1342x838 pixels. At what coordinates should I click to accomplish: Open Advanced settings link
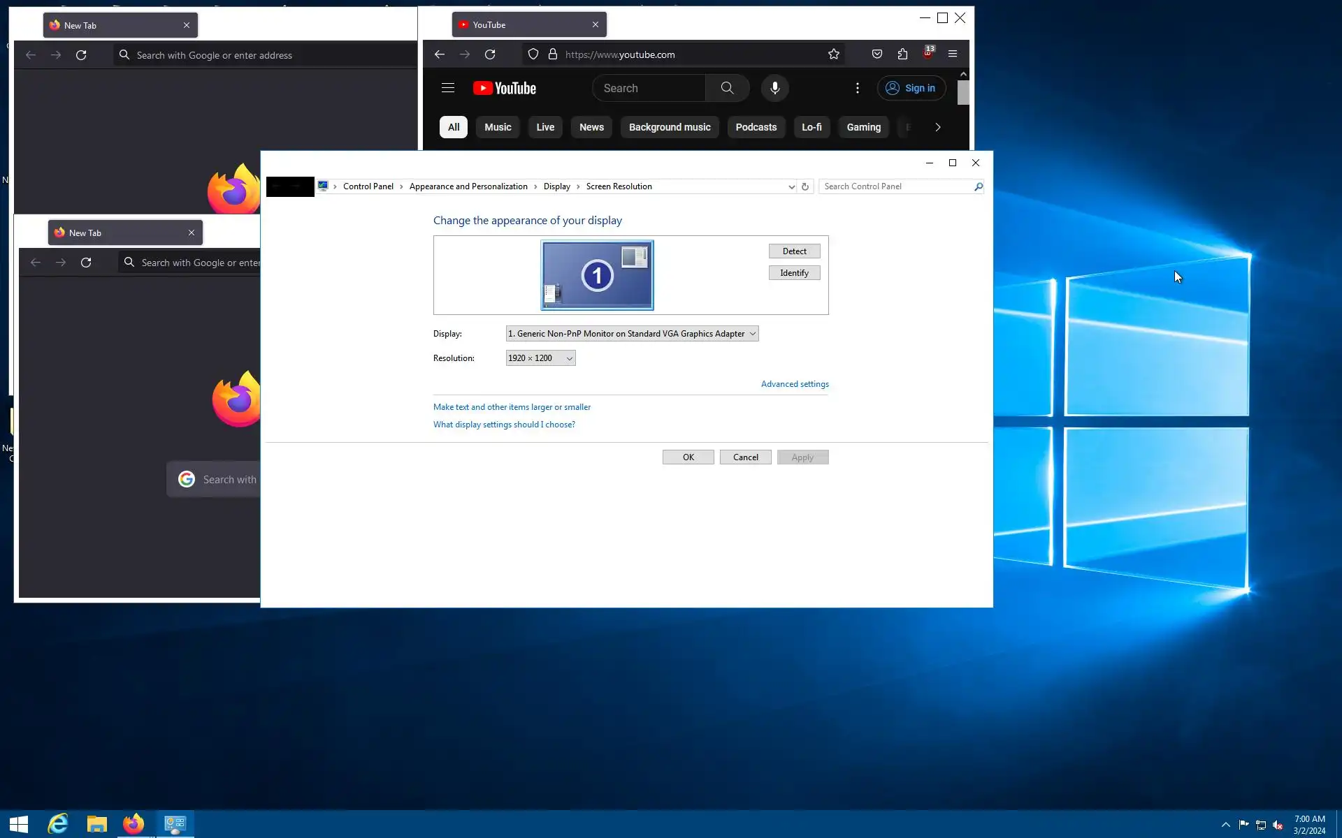tap(795, 384)
